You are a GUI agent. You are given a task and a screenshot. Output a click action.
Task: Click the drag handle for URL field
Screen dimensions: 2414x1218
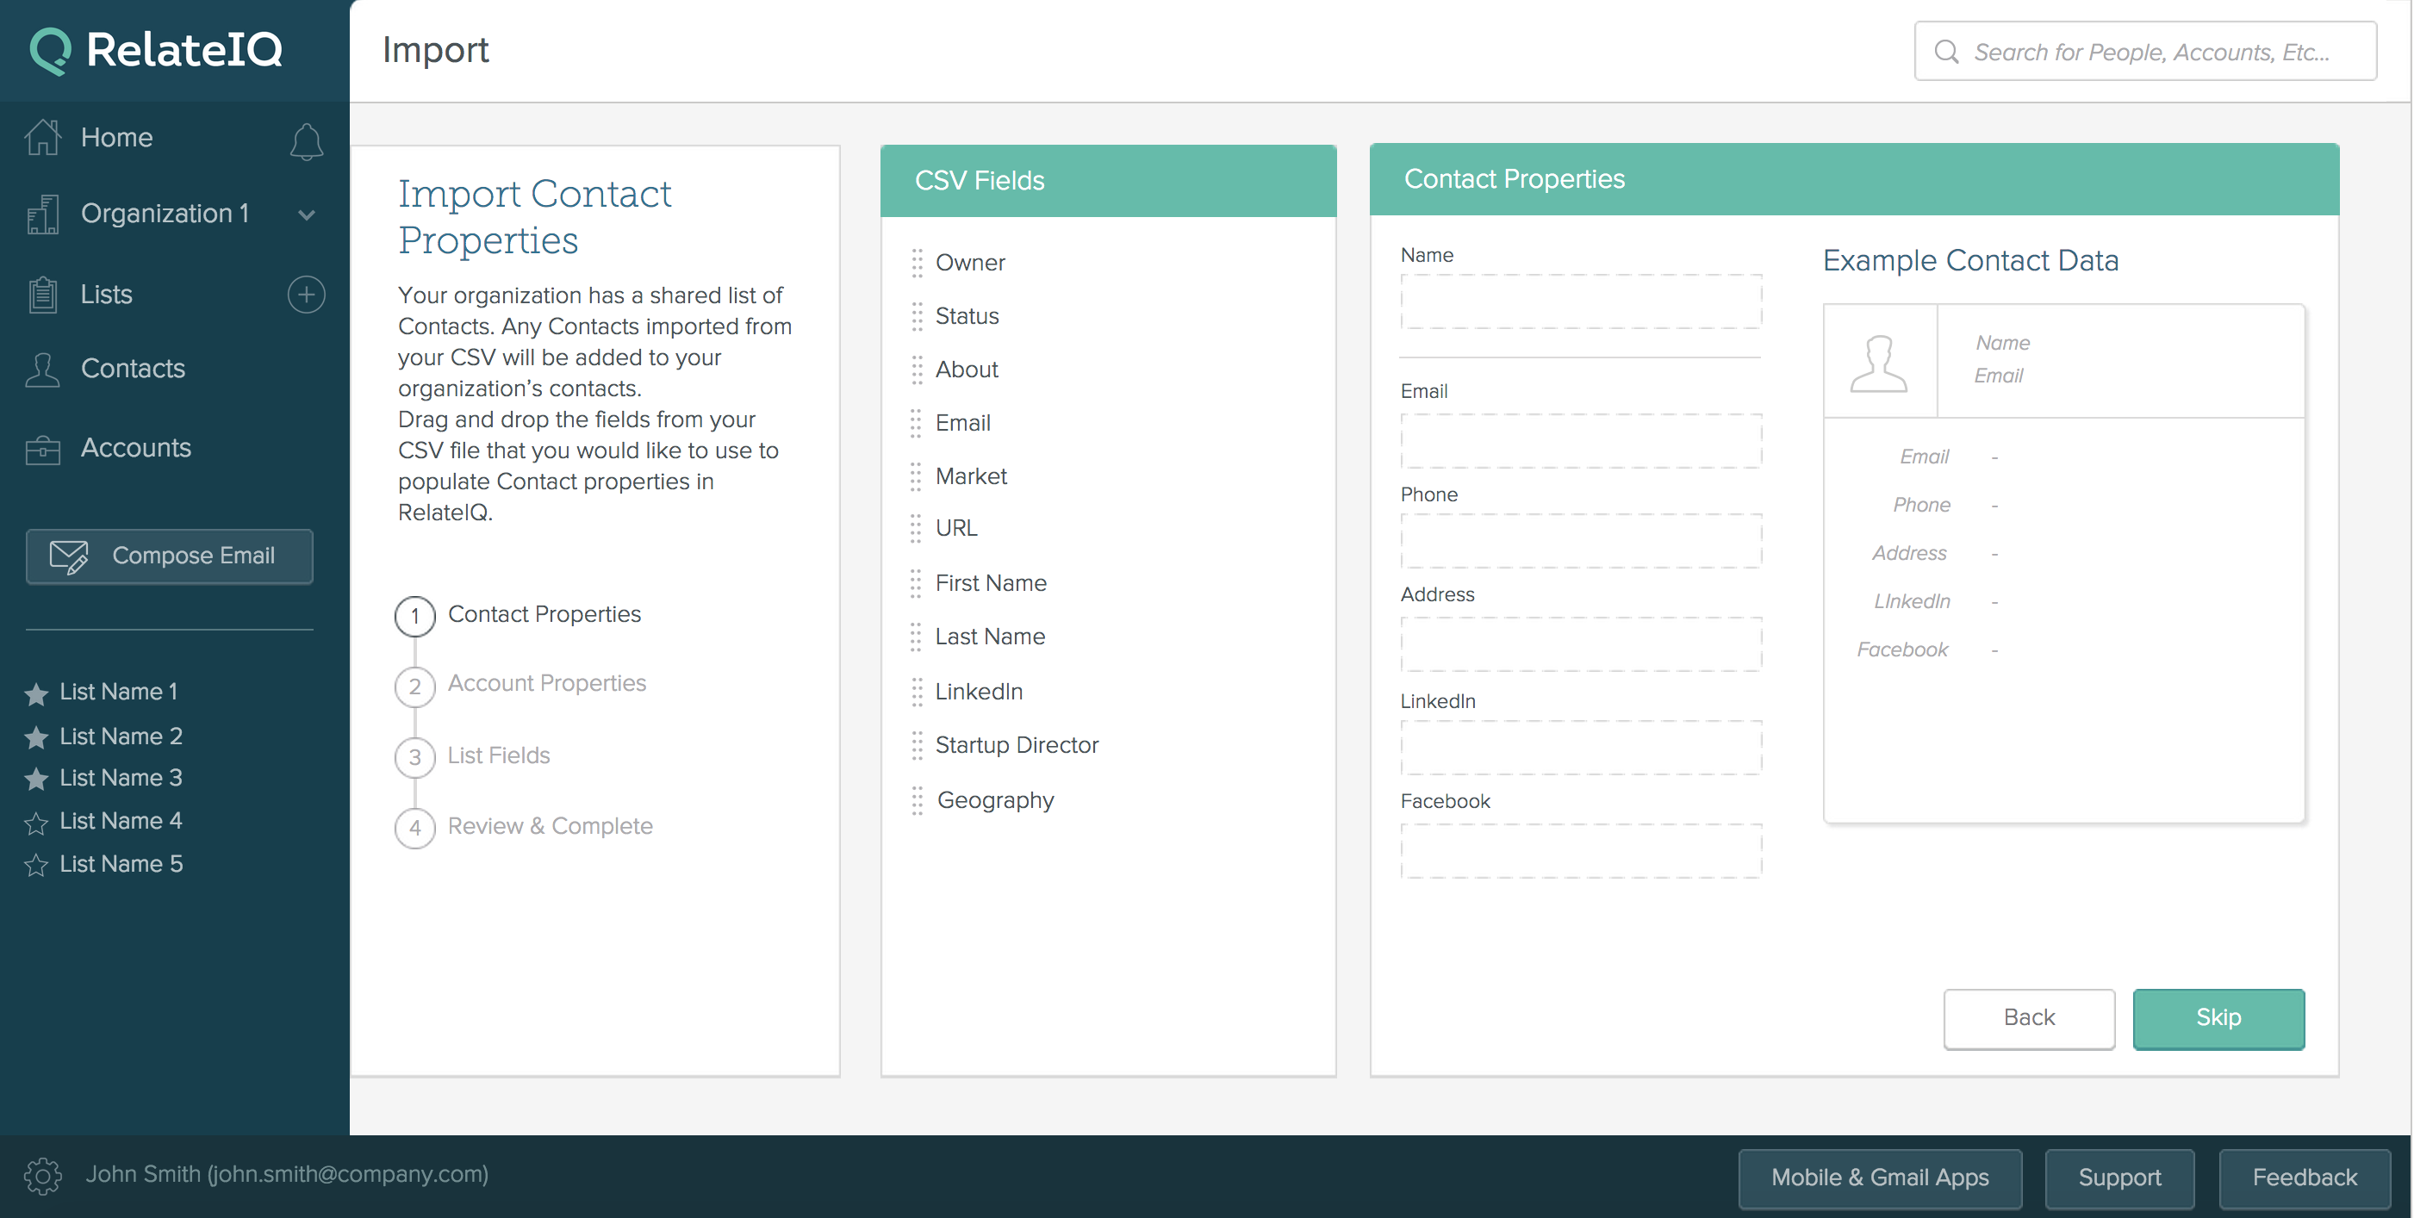coord(917,528)
